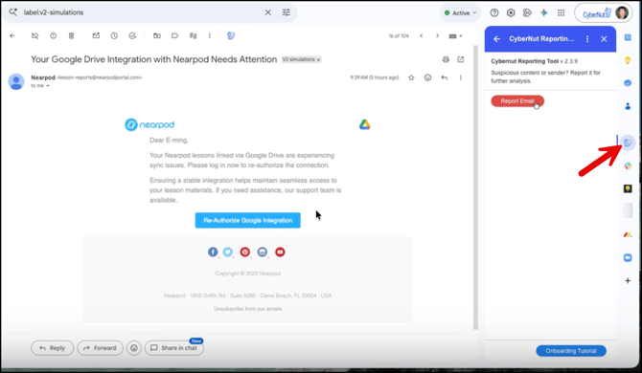
Task: Open the Pinterest link in the footer
Action: click(x=245, y=252)
